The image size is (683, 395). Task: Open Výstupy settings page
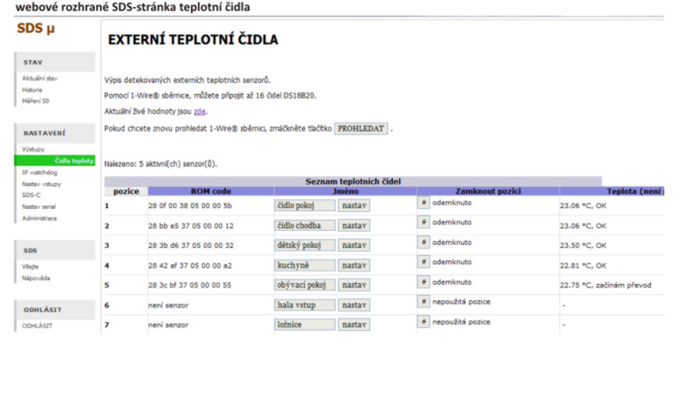34,149
